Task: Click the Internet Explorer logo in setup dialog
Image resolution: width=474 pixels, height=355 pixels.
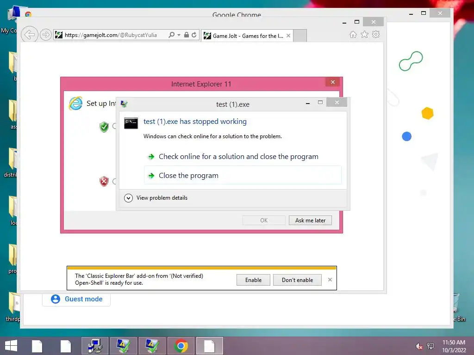Action: 75,103
